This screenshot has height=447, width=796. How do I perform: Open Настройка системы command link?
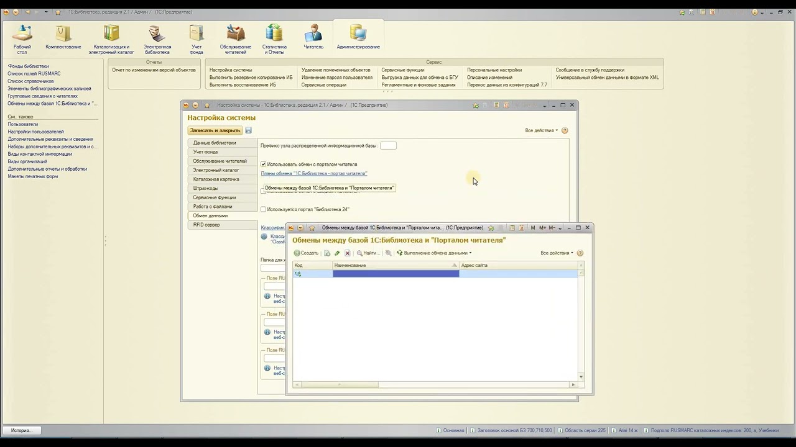tap(231, 70)
